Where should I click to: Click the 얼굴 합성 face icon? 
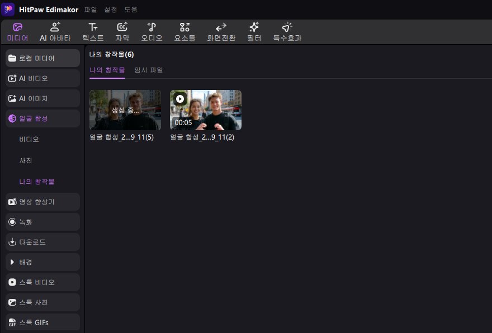12,118
